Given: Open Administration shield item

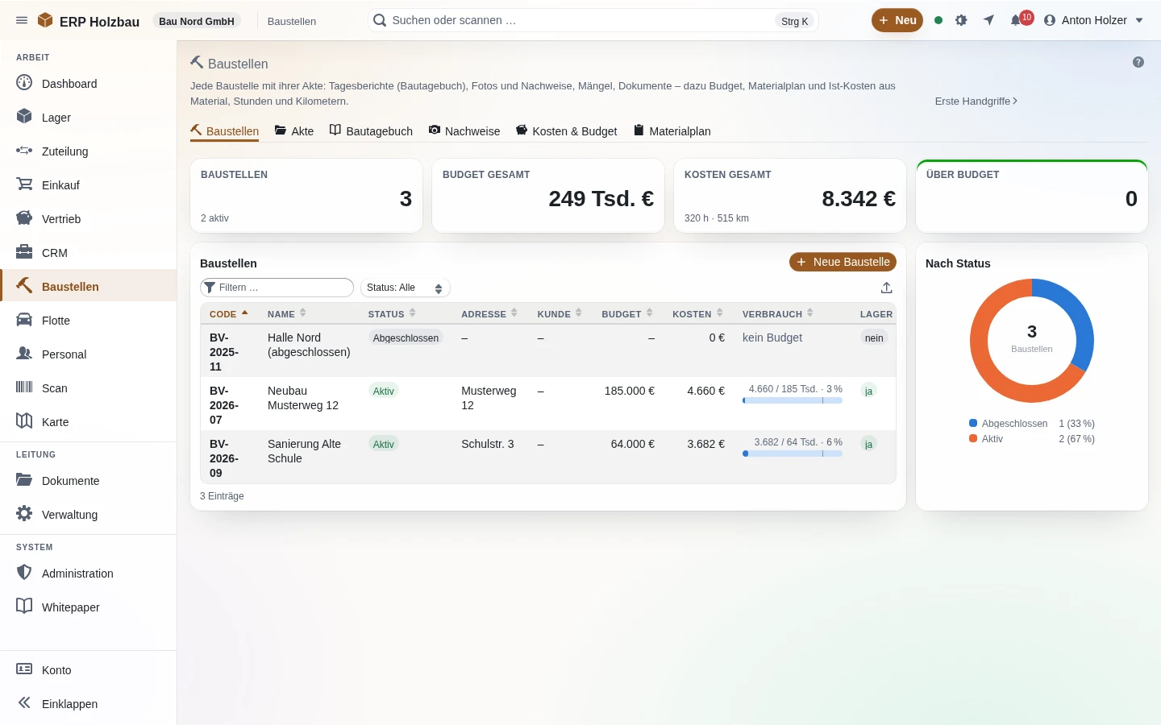Looking at the screenshot, I should point(89,573).
